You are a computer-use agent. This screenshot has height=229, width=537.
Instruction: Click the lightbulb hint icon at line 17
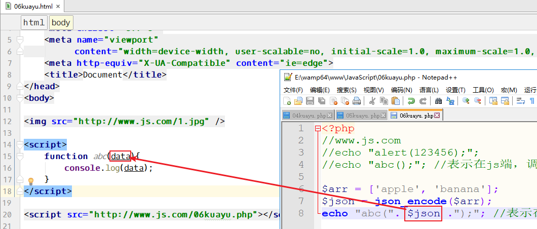click(30, 180)
